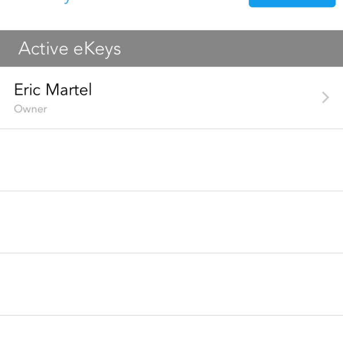Click the divider line beneath the Eric Martel row
The width and height of the screenshot is (343, 343).
171,129
